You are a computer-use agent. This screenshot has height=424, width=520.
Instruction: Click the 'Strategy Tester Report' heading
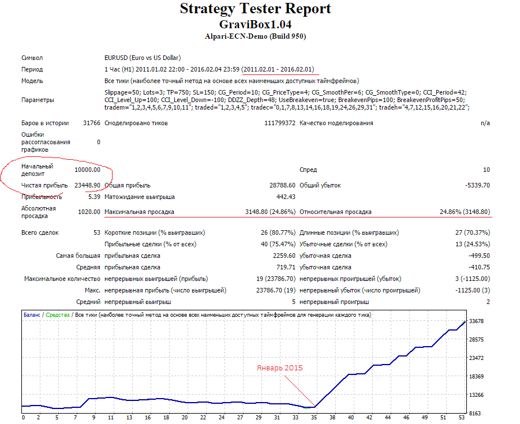point(255,8)
